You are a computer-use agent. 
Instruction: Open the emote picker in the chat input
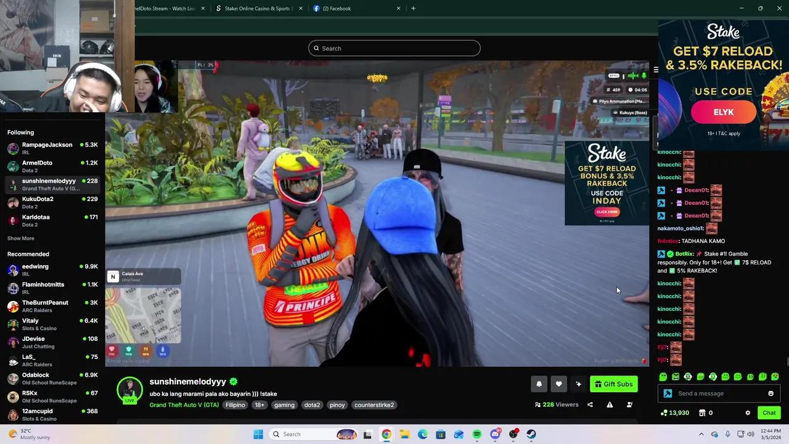click(771, 393)
